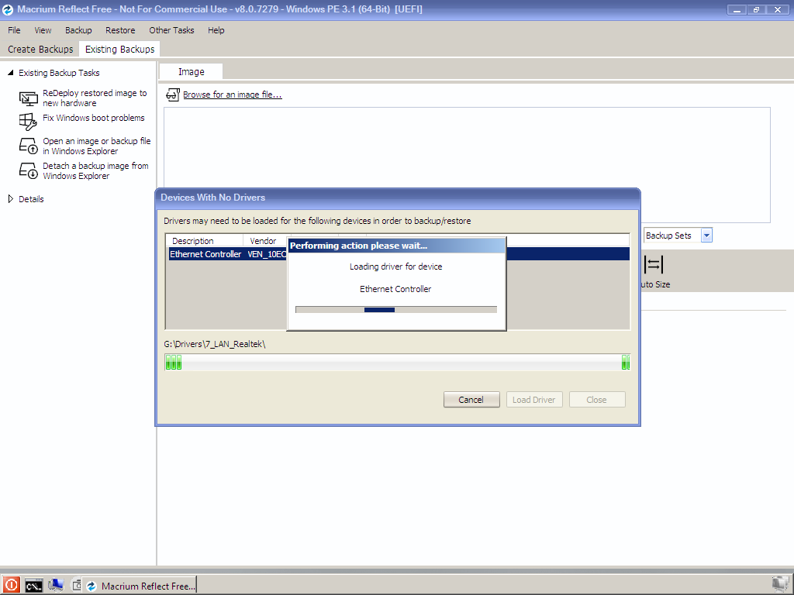Click the Close button in the driver dialog

point(596,400)
